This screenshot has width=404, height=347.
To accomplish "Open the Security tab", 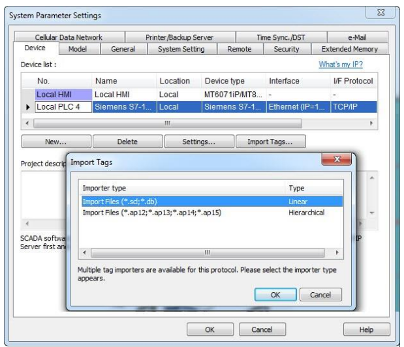I will click(286, 49).
